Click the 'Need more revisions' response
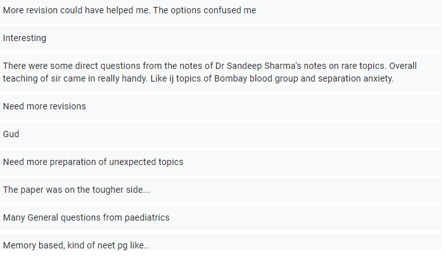446x256 pixels. [221, 107]
